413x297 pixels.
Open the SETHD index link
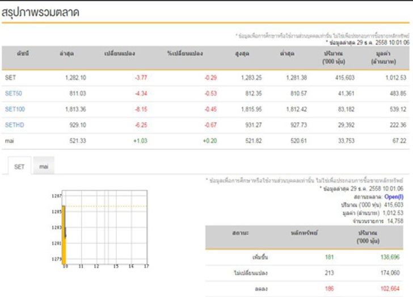click(x=15, y=125)
